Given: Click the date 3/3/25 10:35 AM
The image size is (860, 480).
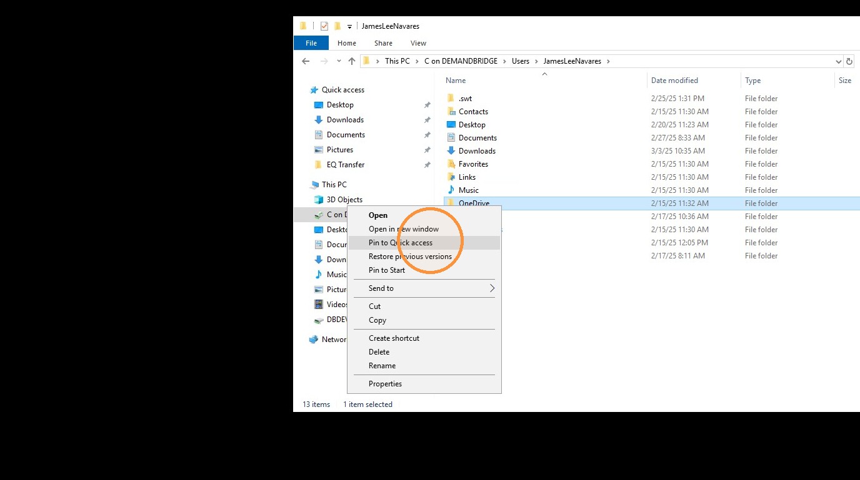Looking at the screenshot, I should tap(678, 151).
